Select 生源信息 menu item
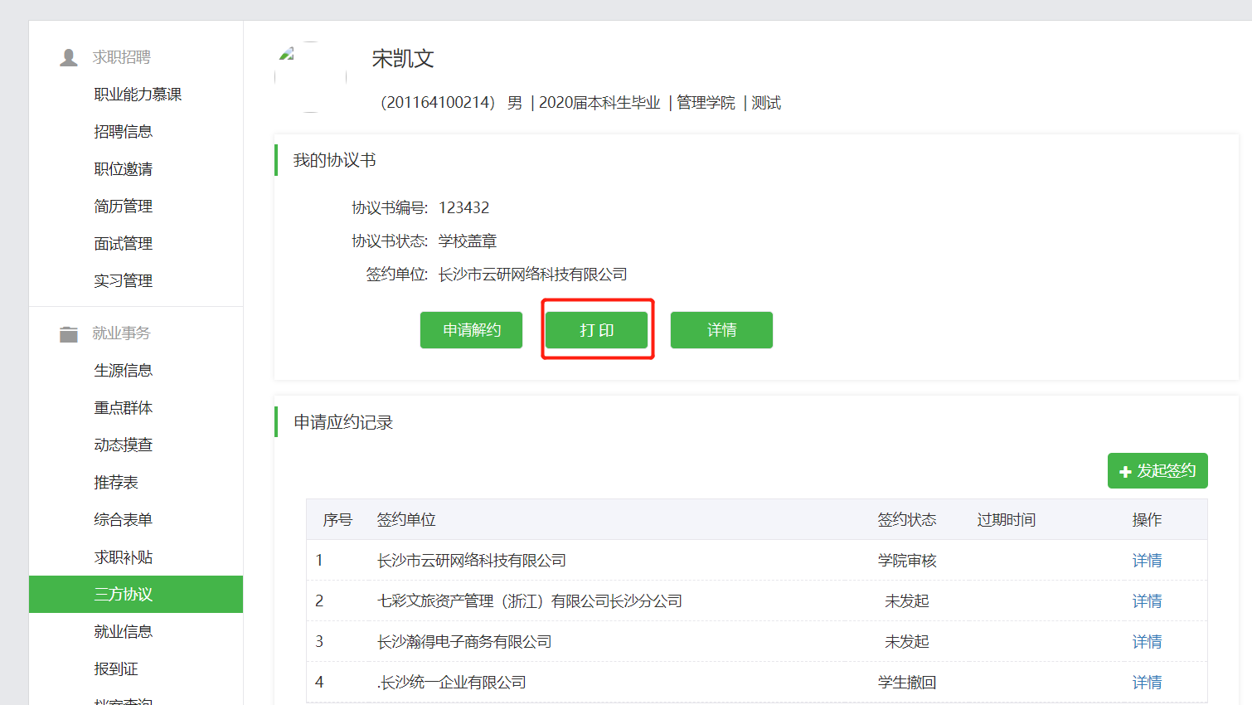Screen dimensions: 1252x705 (124, 371)
